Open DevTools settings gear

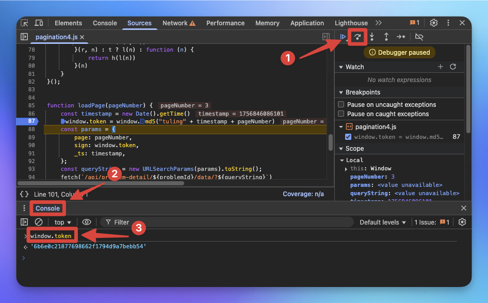click(x=433, y=23)
